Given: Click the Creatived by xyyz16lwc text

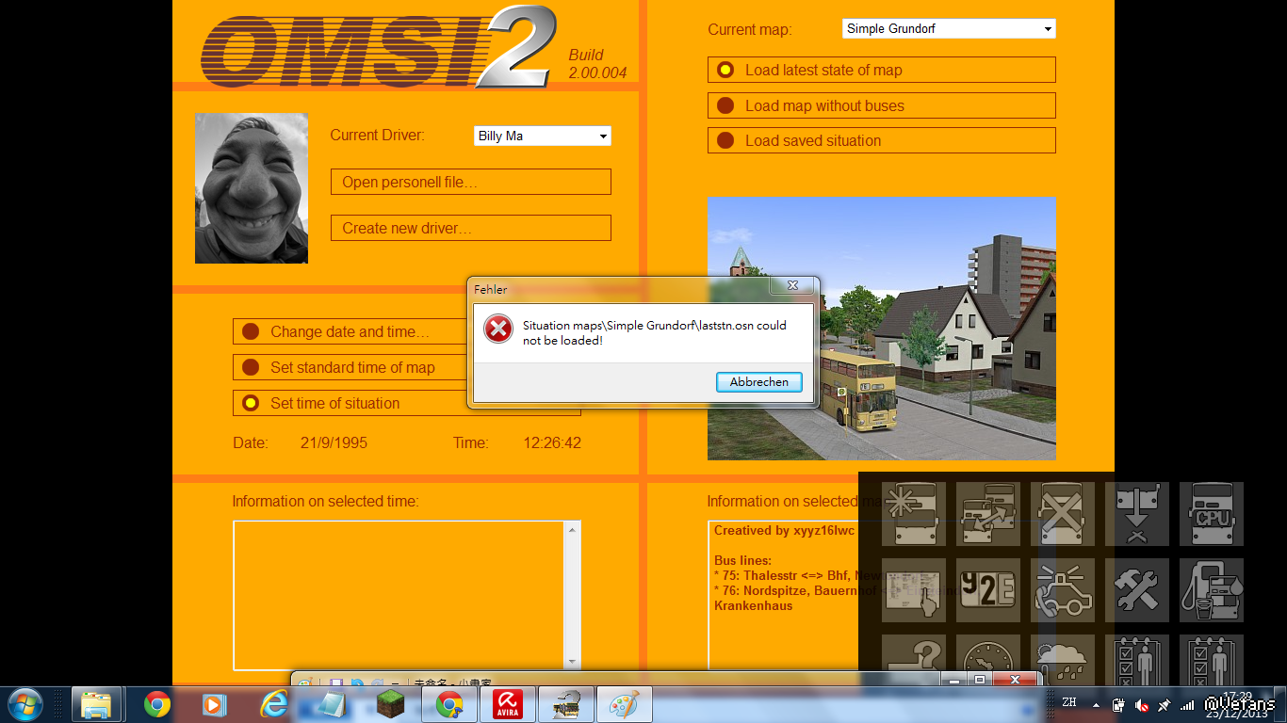Looking at the screenshot, I should (784, 531).
